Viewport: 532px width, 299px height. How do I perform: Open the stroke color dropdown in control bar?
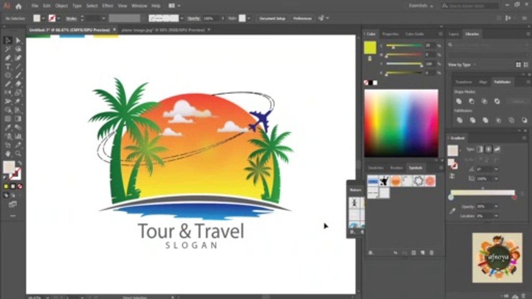coord(59,18)
